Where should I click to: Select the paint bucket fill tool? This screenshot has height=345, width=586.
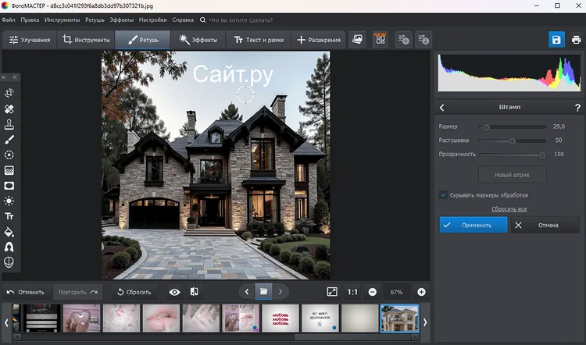point(9,232)
